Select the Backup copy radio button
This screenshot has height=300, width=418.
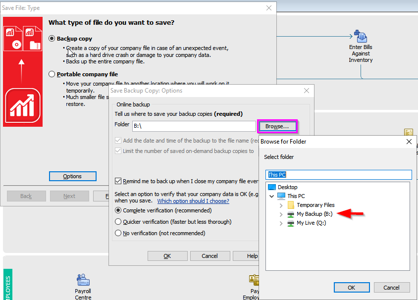tap(52, 39)
